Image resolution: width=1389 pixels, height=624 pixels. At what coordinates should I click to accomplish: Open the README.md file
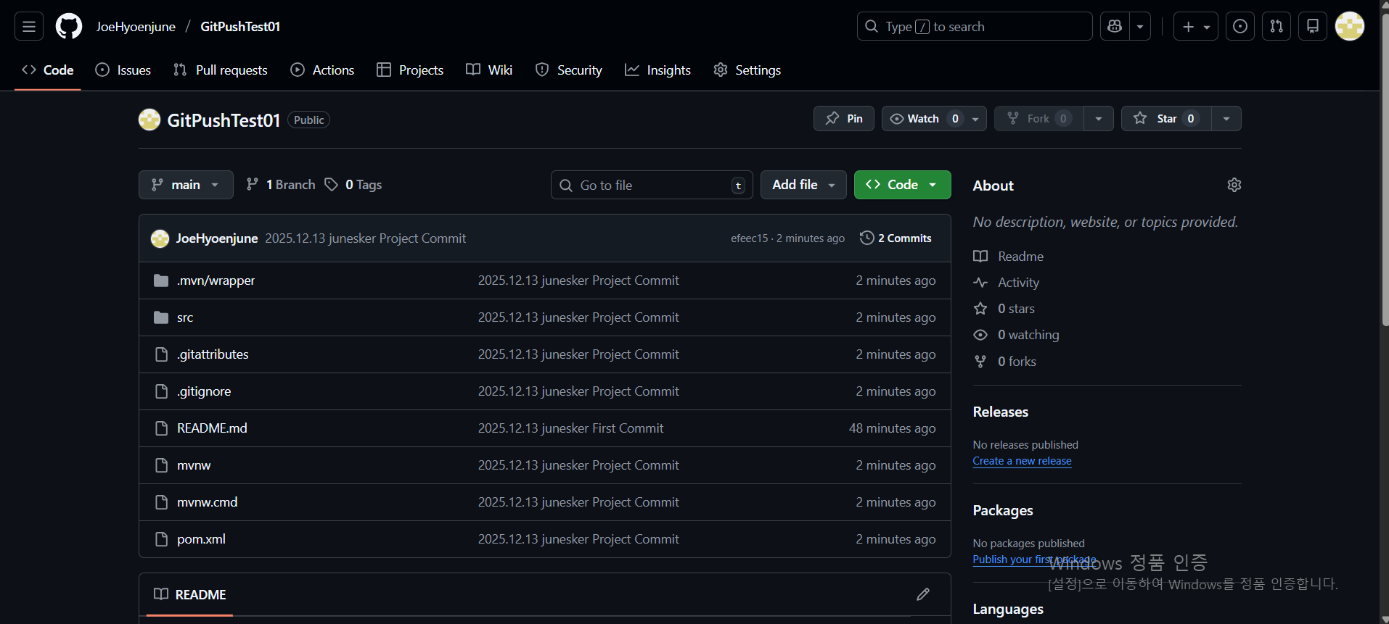[x=212, y=428]
